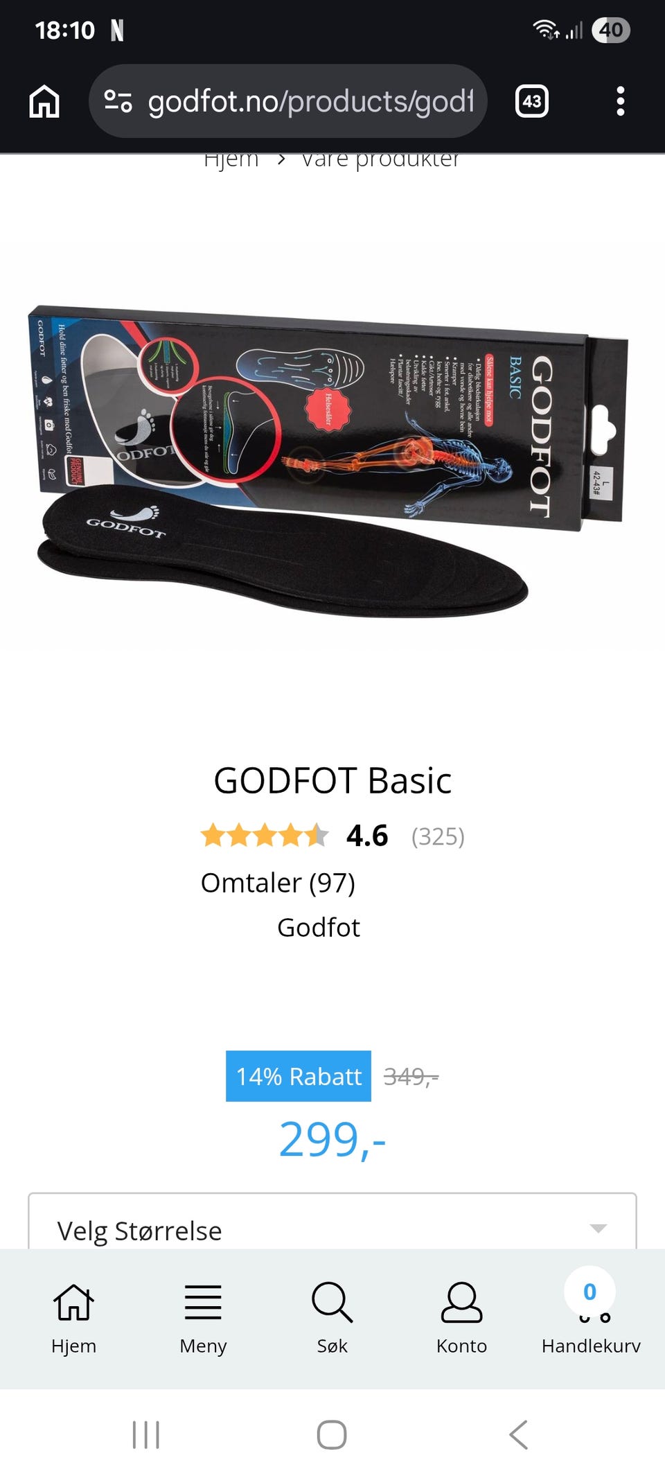Click the dropdown arrow for size selection
Image resolution: width=665 pixels, height=1478 pixels.
[598, 1228]
